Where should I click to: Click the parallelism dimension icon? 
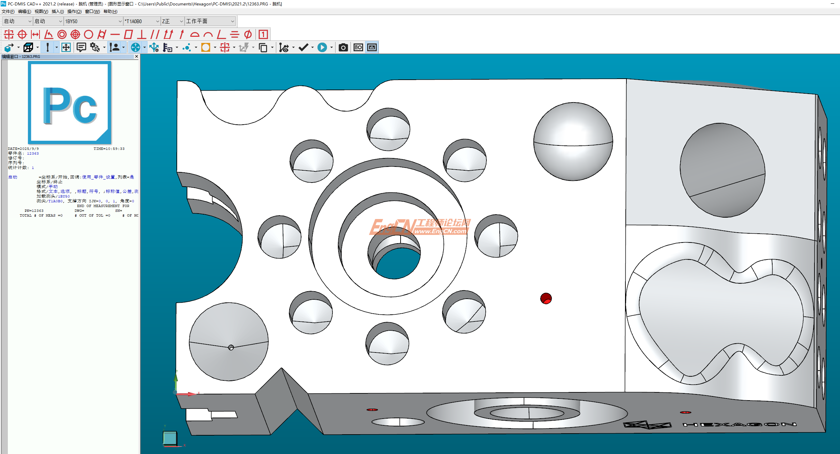coord(155,34)
